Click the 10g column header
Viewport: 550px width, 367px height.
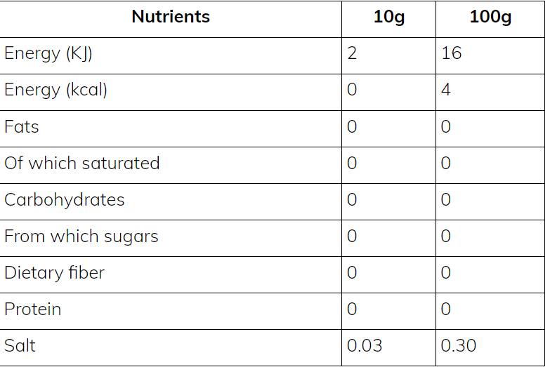point(388,17)
